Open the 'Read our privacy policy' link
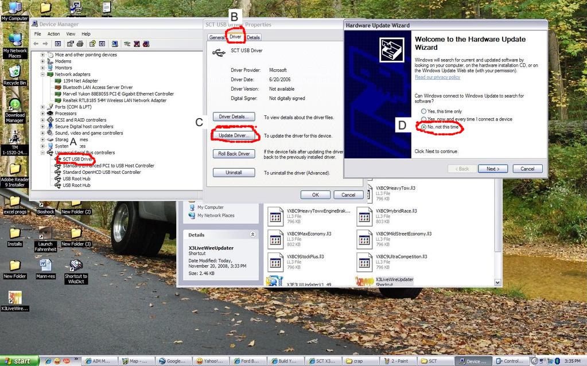 point(437,77)
